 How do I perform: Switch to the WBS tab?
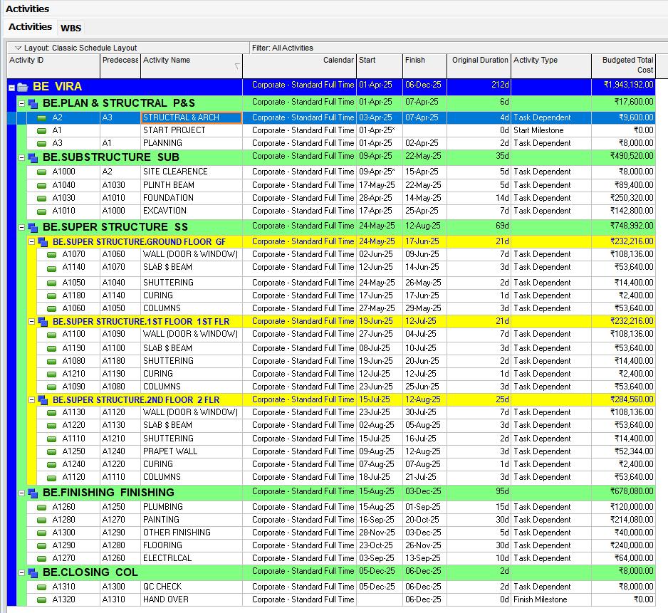point(71,28)
